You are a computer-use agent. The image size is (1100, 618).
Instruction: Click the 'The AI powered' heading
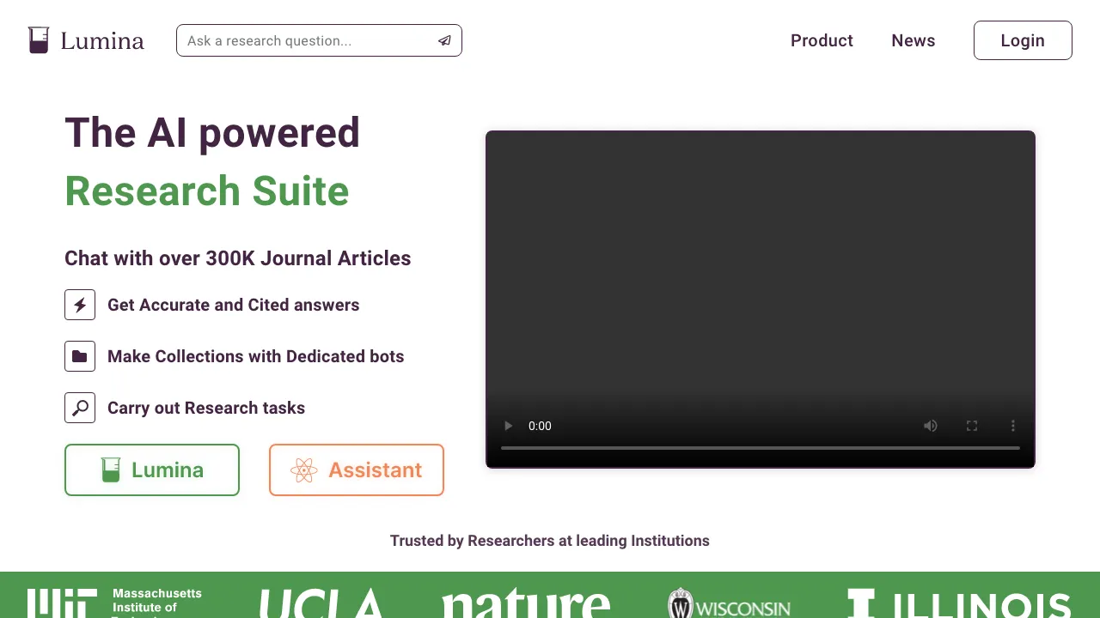point(212,133)
